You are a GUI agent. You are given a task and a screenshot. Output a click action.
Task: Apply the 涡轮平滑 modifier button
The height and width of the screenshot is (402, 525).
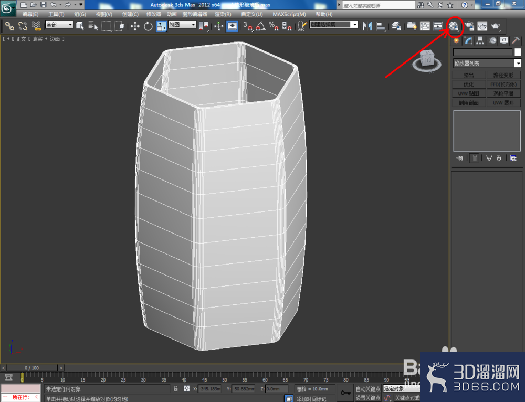[x=503, y=93]
